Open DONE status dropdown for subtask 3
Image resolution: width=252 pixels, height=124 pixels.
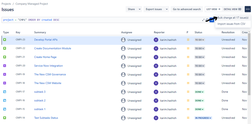(x=200, y=92)
